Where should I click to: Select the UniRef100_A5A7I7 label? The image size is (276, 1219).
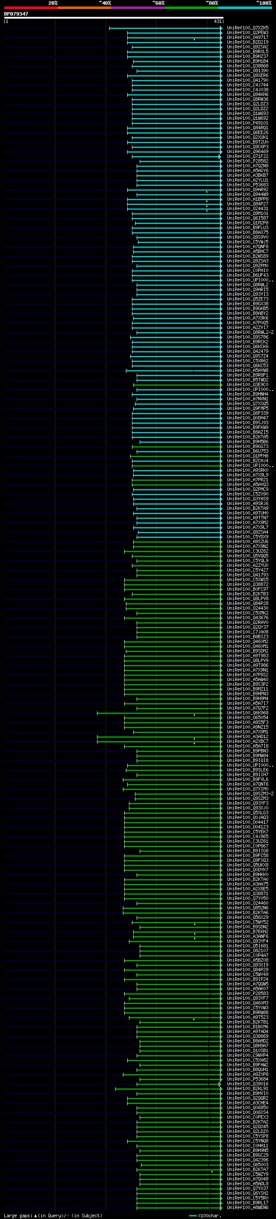click(248, 703)
